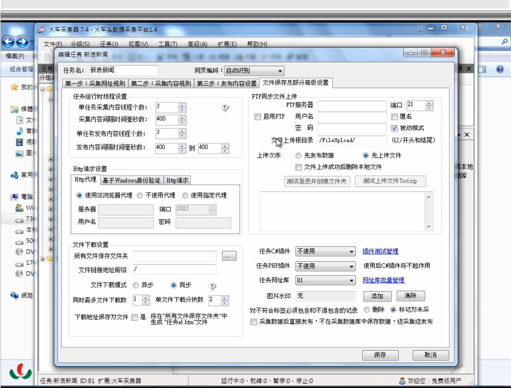511x388 pixels.
Task: Check 下载地址保存为文件 是 checkbox
Action: tap(135, 317)
